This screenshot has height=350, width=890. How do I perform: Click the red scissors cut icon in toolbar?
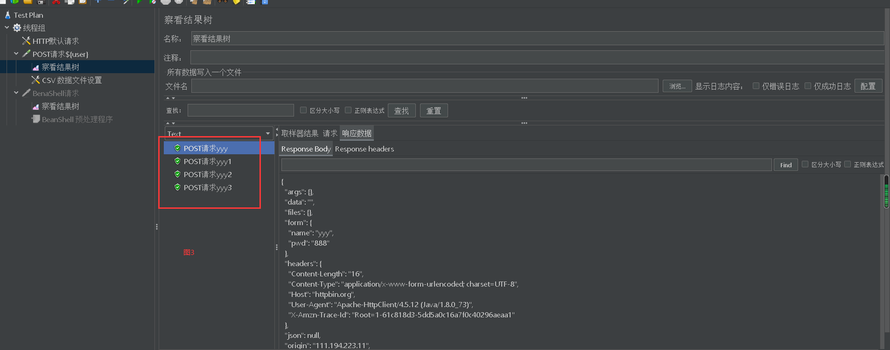point(56,2)
